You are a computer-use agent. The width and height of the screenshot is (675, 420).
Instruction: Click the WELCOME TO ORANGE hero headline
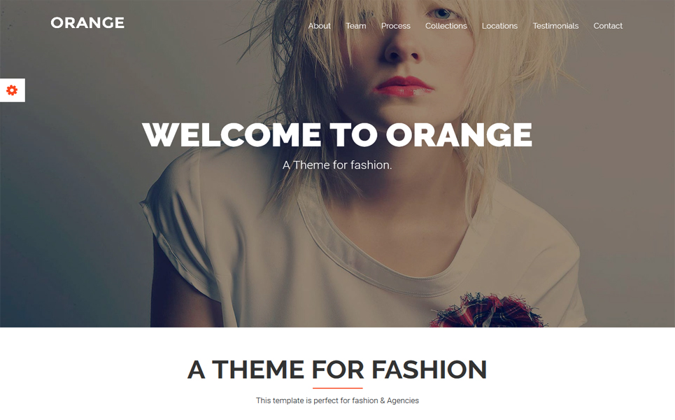337,135
